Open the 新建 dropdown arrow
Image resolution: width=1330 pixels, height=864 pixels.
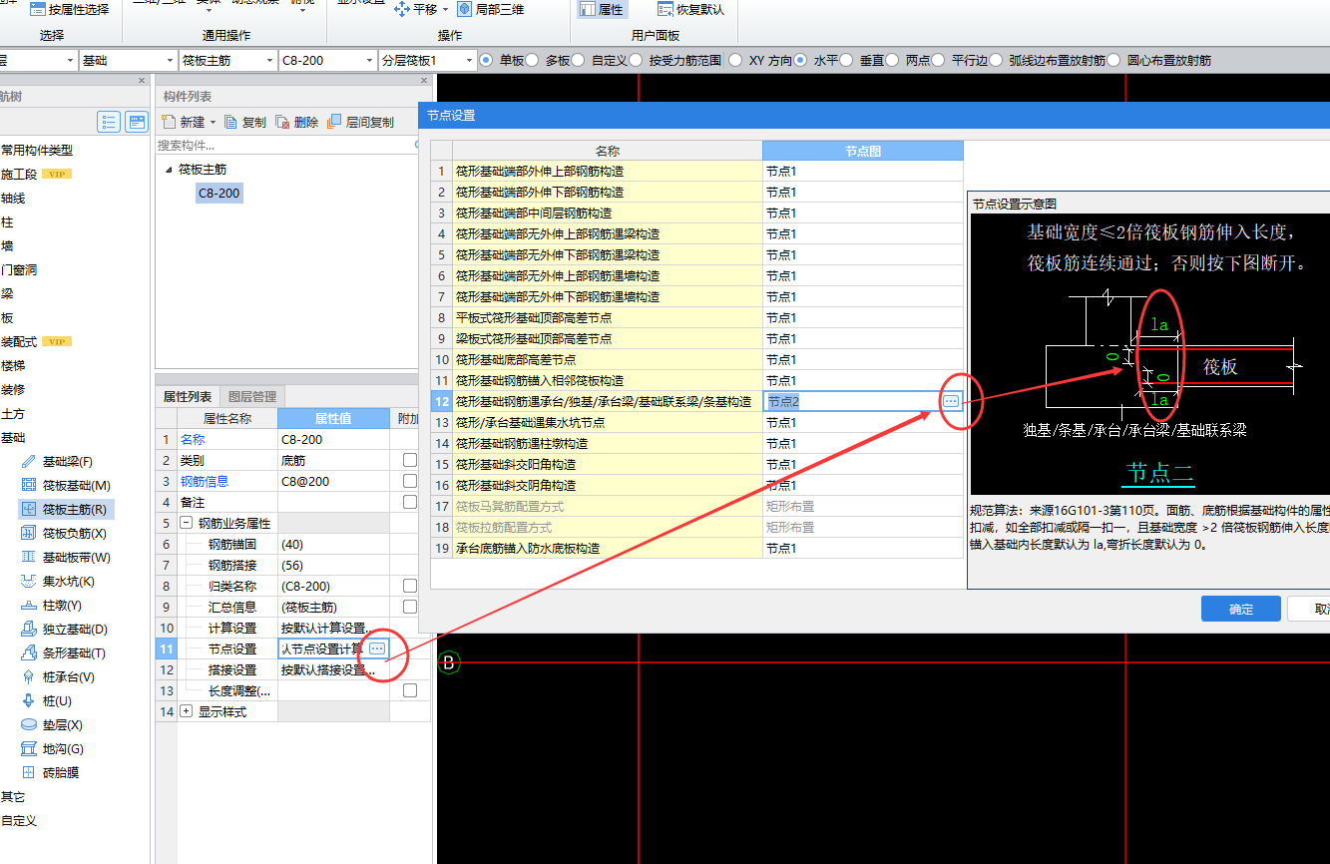point(214,123)
